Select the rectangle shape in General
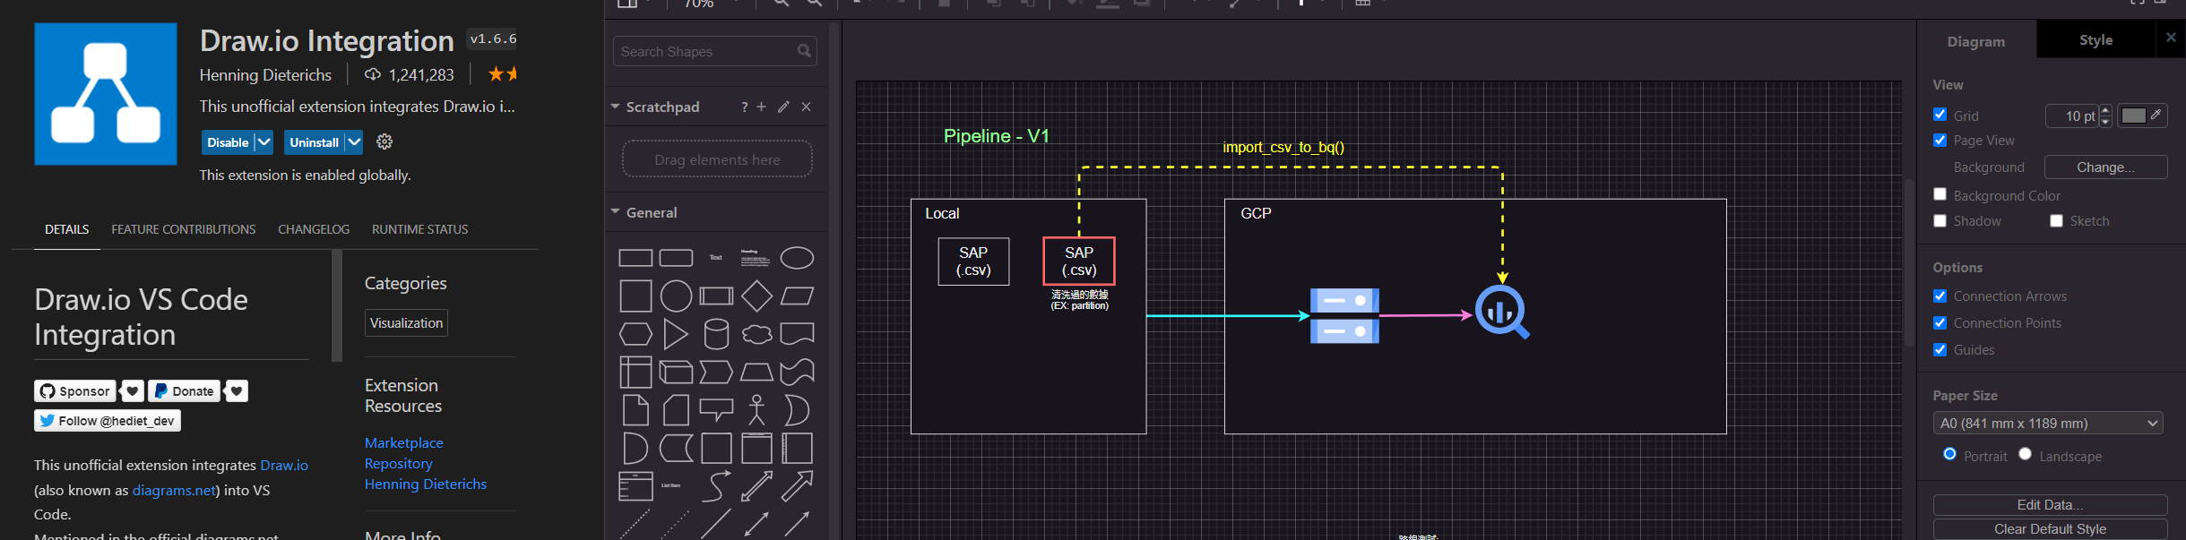This screenshot has height=540, width=2186. (x=635, y=258)
